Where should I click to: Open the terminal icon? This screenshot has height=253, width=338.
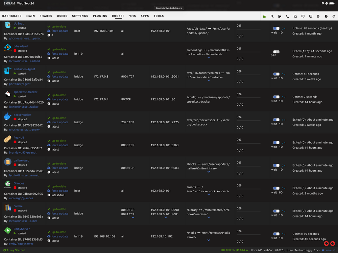[287, 16]
